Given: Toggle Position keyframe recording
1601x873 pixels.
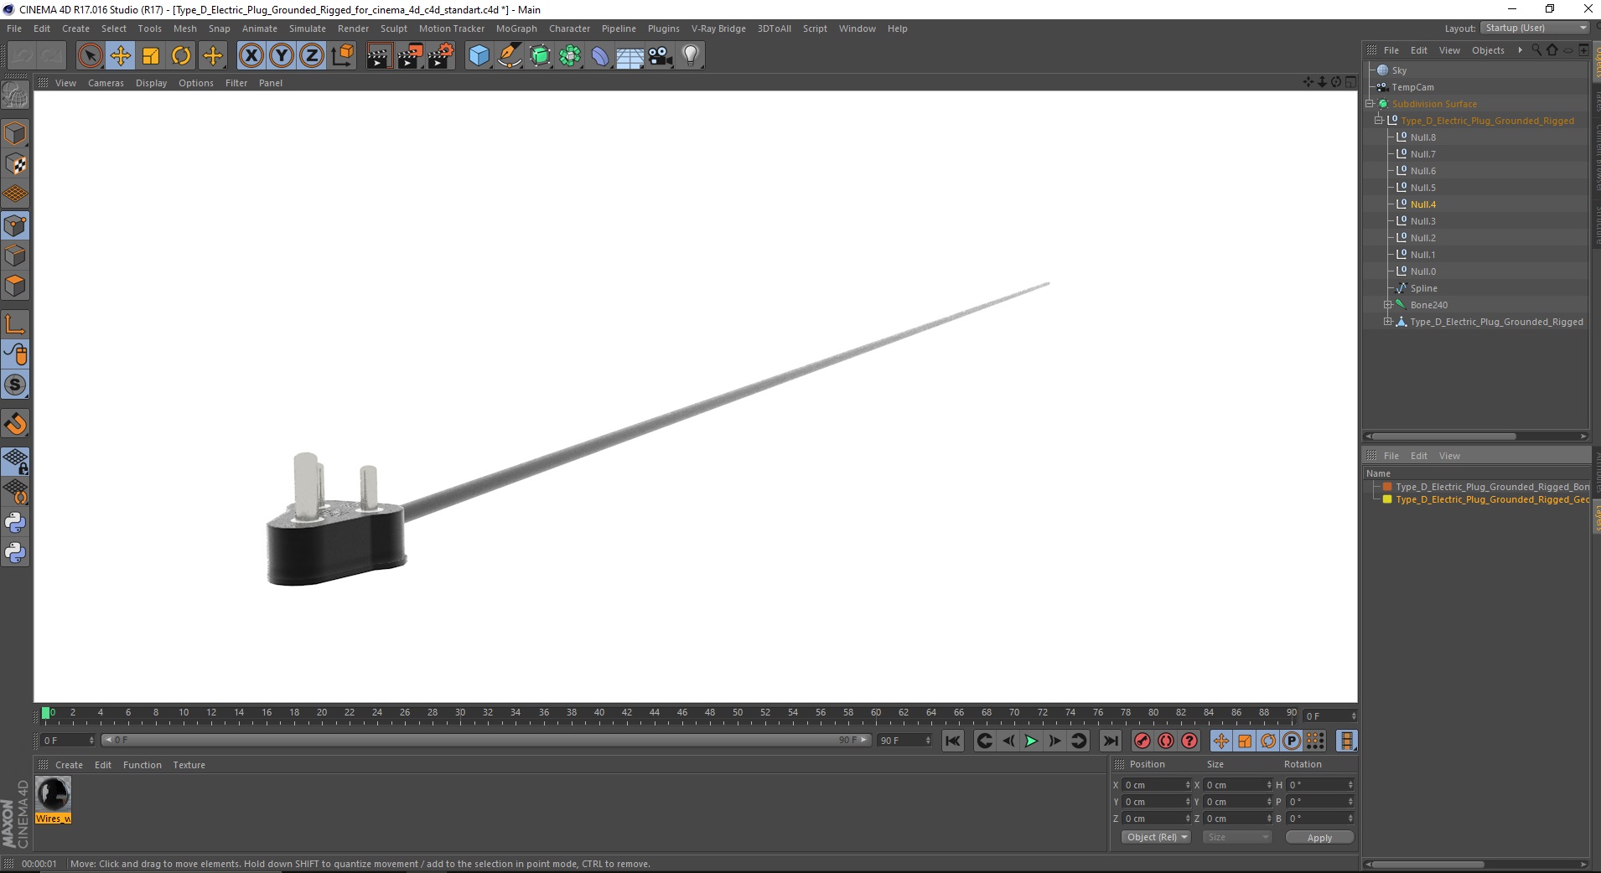Looking at the screenshot, I should tap(1221, 741).
